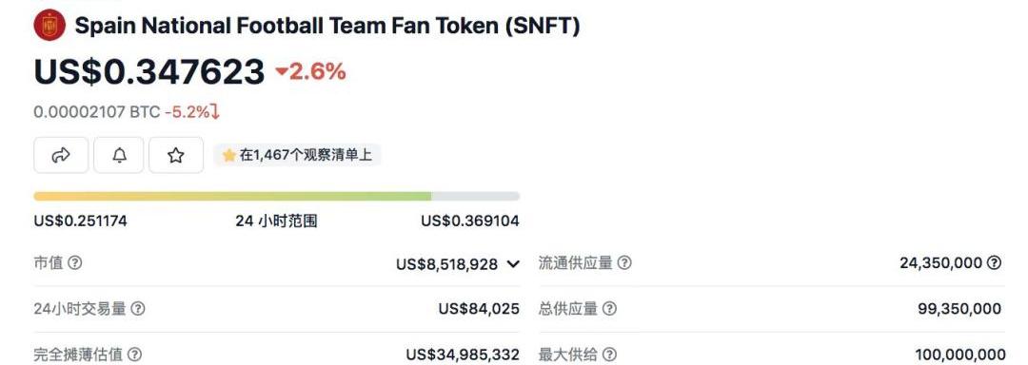Click the help icon beside 完全摊薄估值
The width and height of the screenshot is (1028, 365).
click(x=134, y=355)
